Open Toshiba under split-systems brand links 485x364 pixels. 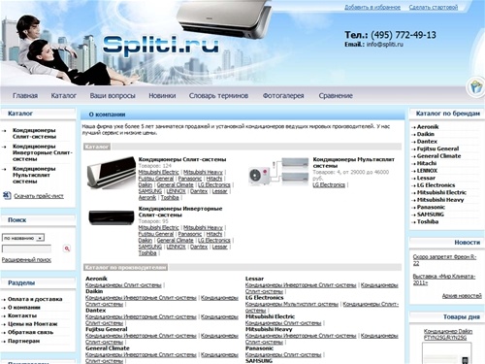tap(170, 197)
